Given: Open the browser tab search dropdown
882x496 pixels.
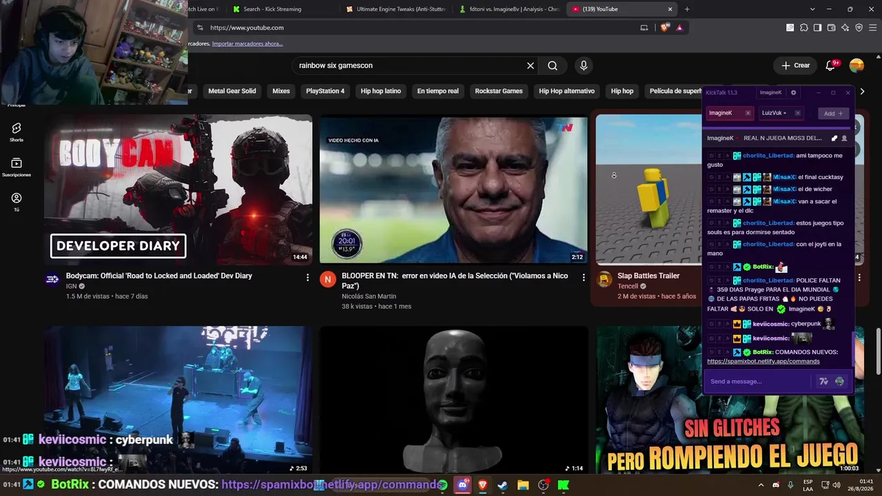Looking at the screenshot, I should coord(812,9).
